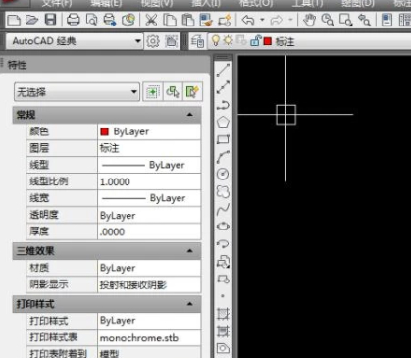
Task: Create a new drawing file
Action: [14, 20]
